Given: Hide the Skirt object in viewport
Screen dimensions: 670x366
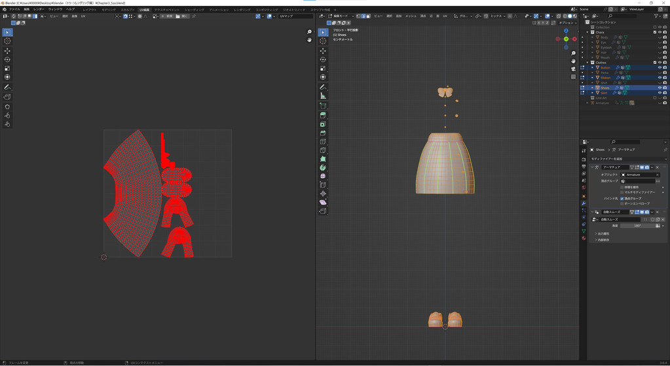Looking at the screenshot, I should 660,93.
